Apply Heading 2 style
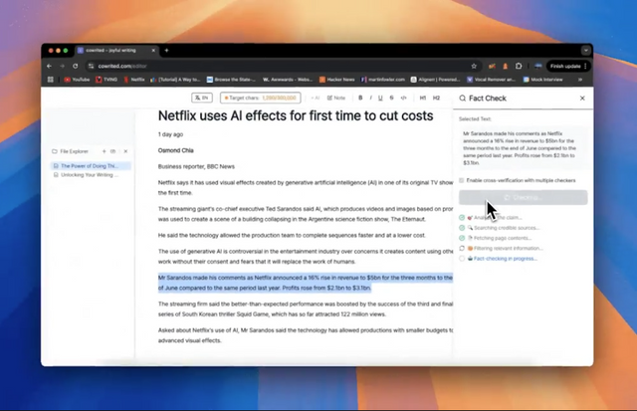Viewport: 637px width, 411px height. [x=436, y=98]
